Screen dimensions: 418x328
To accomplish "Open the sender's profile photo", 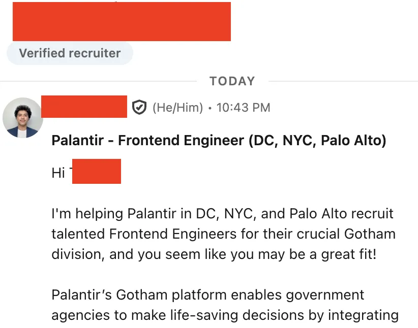I will 23,118.
